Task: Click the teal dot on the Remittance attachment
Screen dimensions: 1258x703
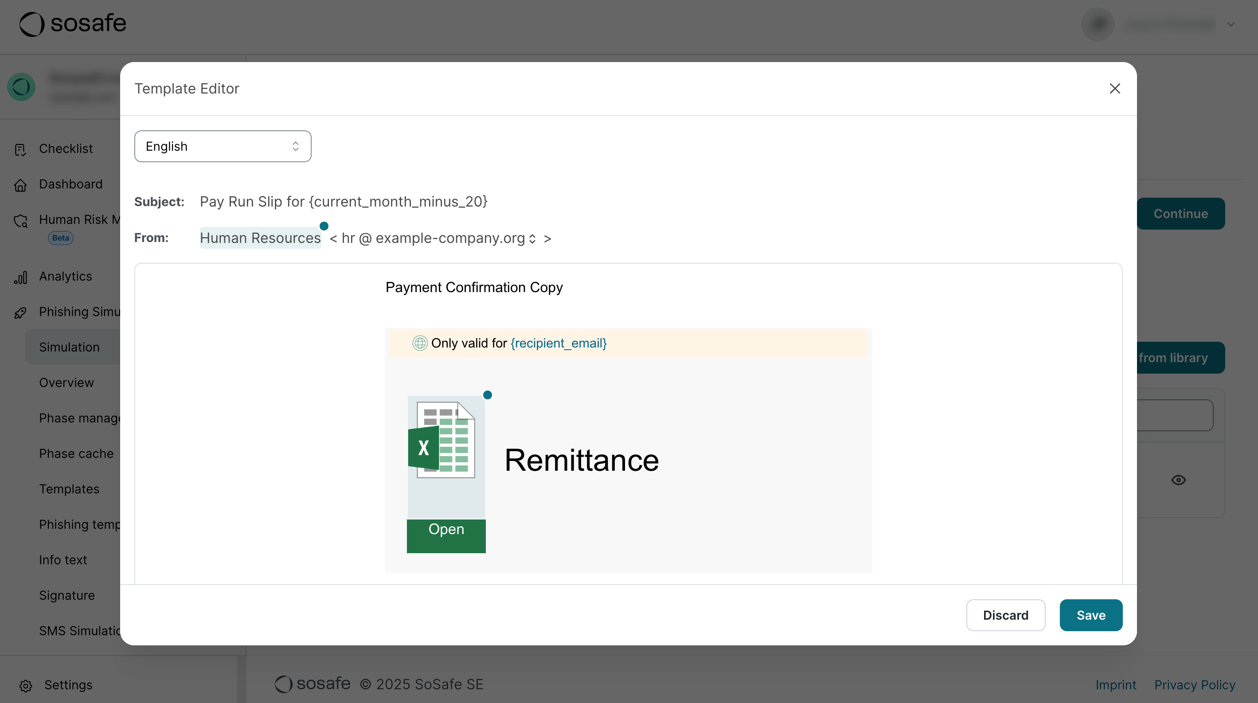Action: pos(487,395)
